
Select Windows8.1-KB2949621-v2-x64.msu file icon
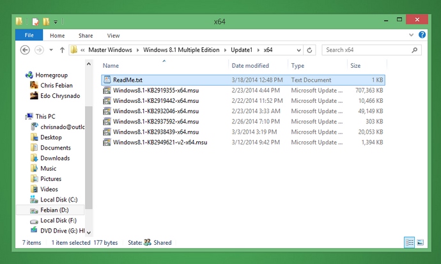(x=107, y=143)
